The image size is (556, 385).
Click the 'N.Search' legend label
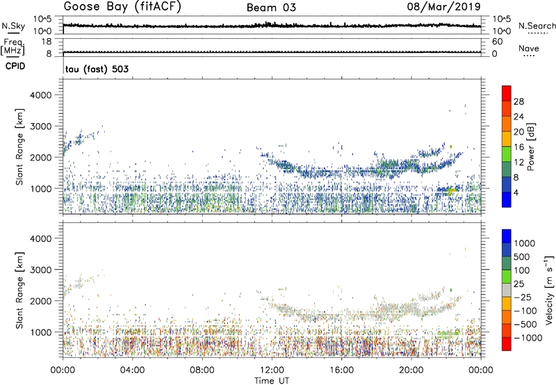(x=537, y=26)
